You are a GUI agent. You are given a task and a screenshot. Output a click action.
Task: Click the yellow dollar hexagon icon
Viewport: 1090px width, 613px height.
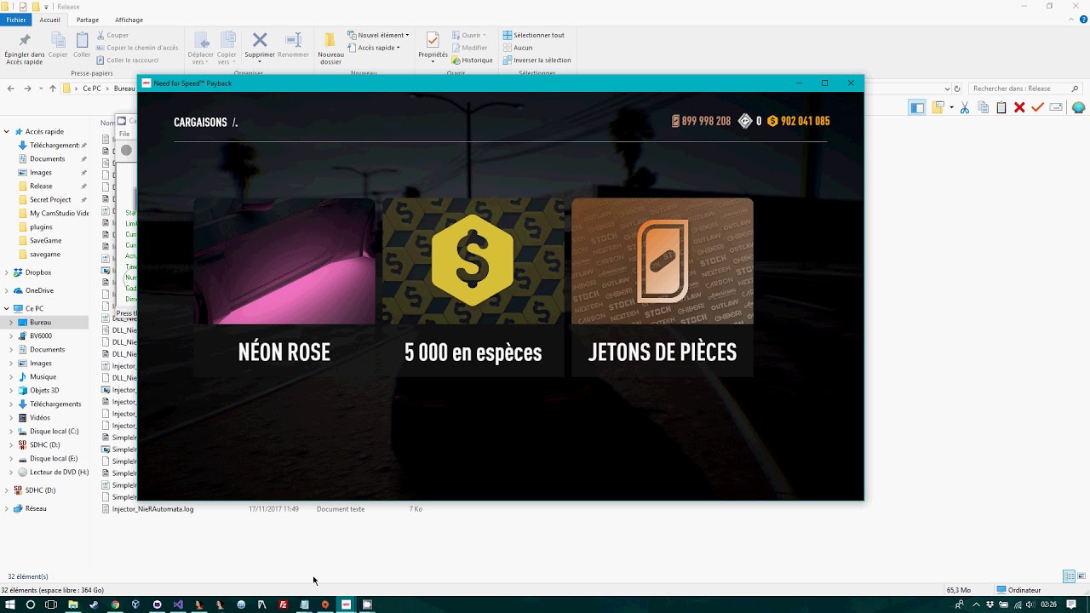(473, 260)
